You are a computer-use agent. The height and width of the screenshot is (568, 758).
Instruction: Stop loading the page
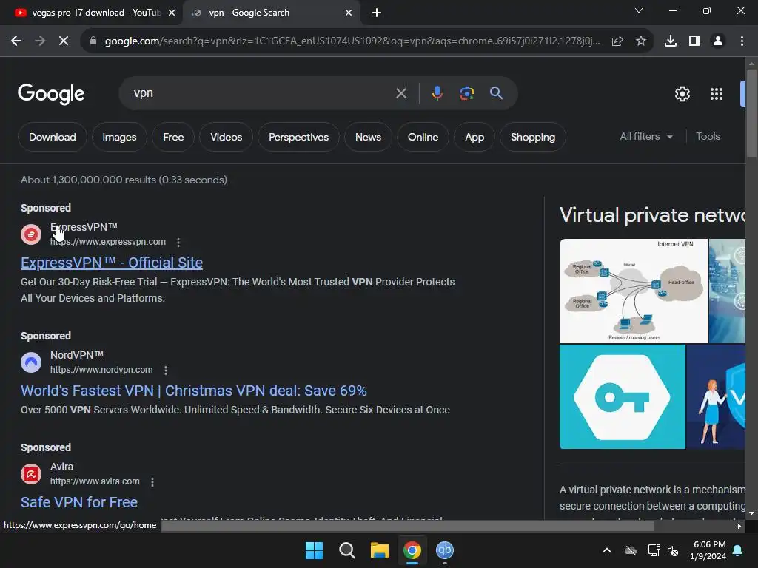click(64, 41)
